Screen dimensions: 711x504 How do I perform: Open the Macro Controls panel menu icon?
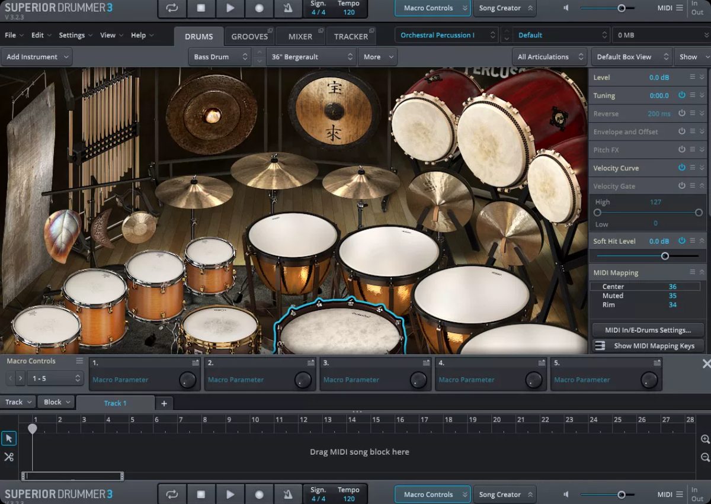click(79, 361)
